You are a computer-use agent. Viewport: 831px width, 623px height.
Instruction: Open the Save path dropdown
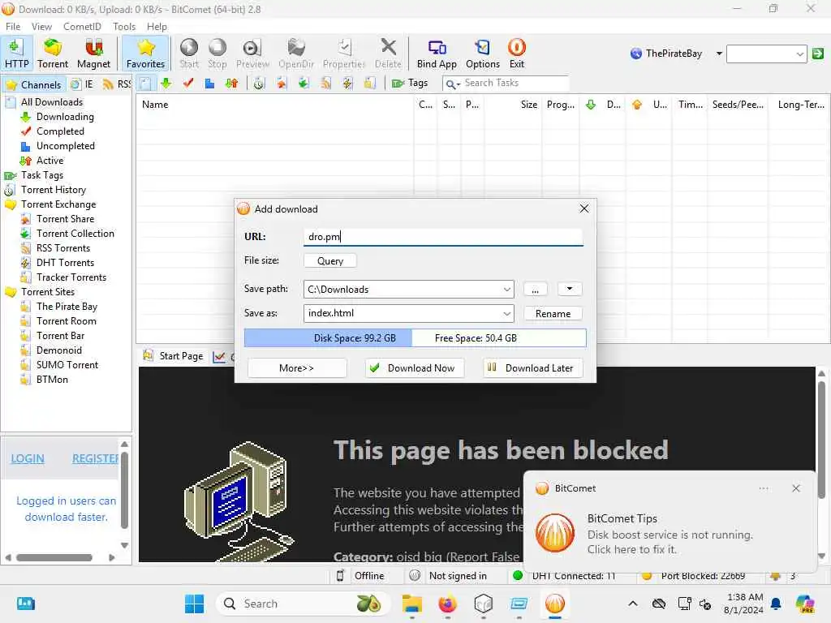pyautogui.click(x=506, y=290)
